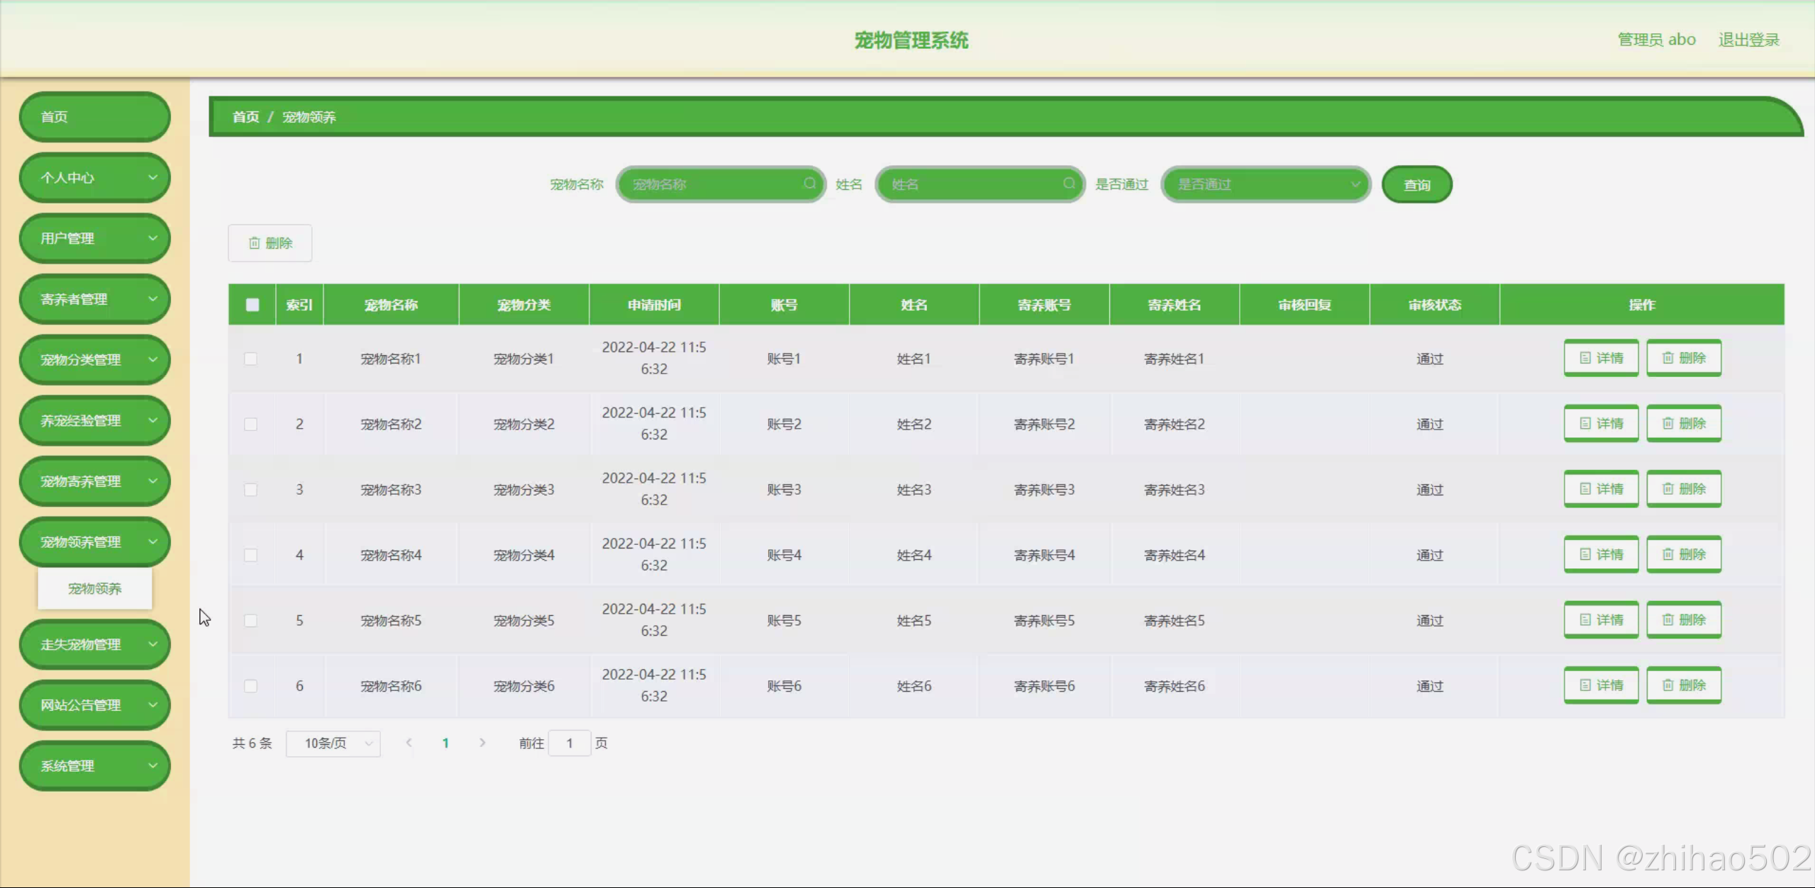1815x888 pixels.
Task: Open the 是否通过 filter dropdown
Action: tap(1266, 184)
